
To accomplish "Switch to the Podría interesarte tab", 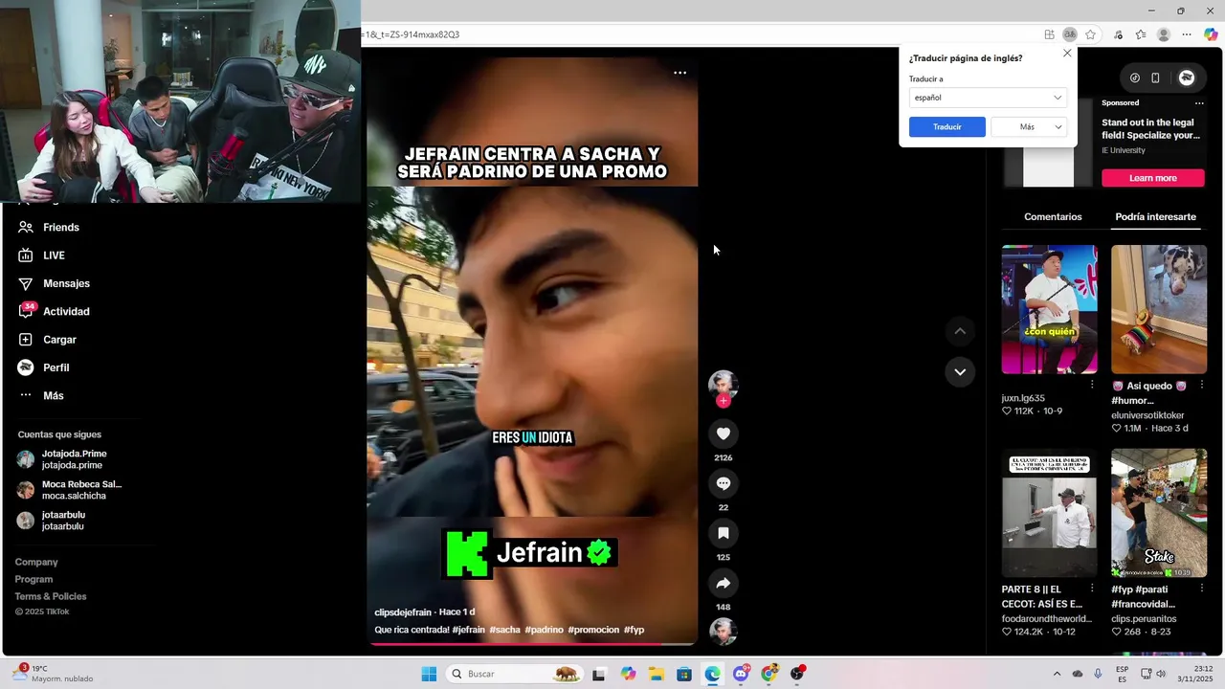I will click(1155, 217).
